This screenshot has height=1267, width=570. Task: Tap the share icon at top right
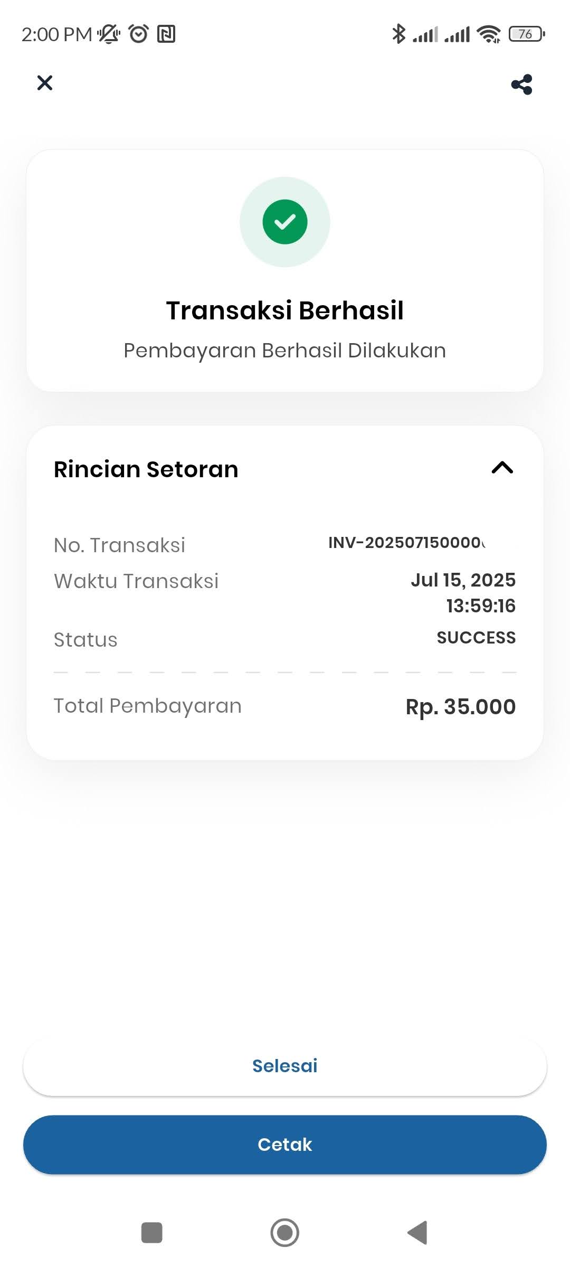click(521, 84)
